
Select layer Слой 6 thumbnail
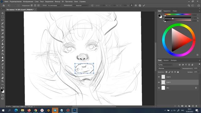[x=163, y=77]
